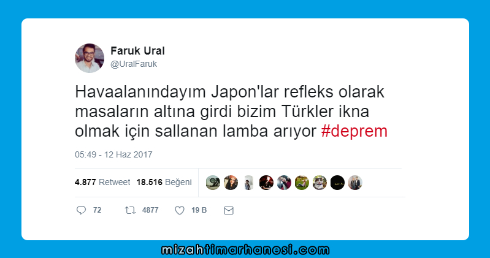Image resolution: width=490 pixels, height=258 pixels.
Task: Open the first gray-green liker avatar
Action: tap(213, 183)
